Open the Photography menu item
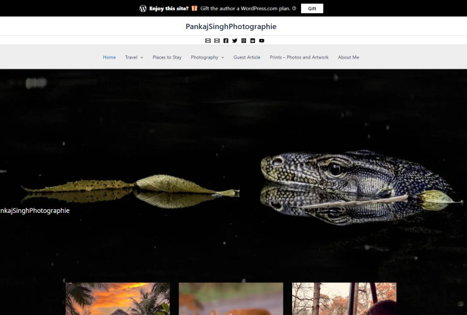467x315 pixels. (x=204, y=57)
